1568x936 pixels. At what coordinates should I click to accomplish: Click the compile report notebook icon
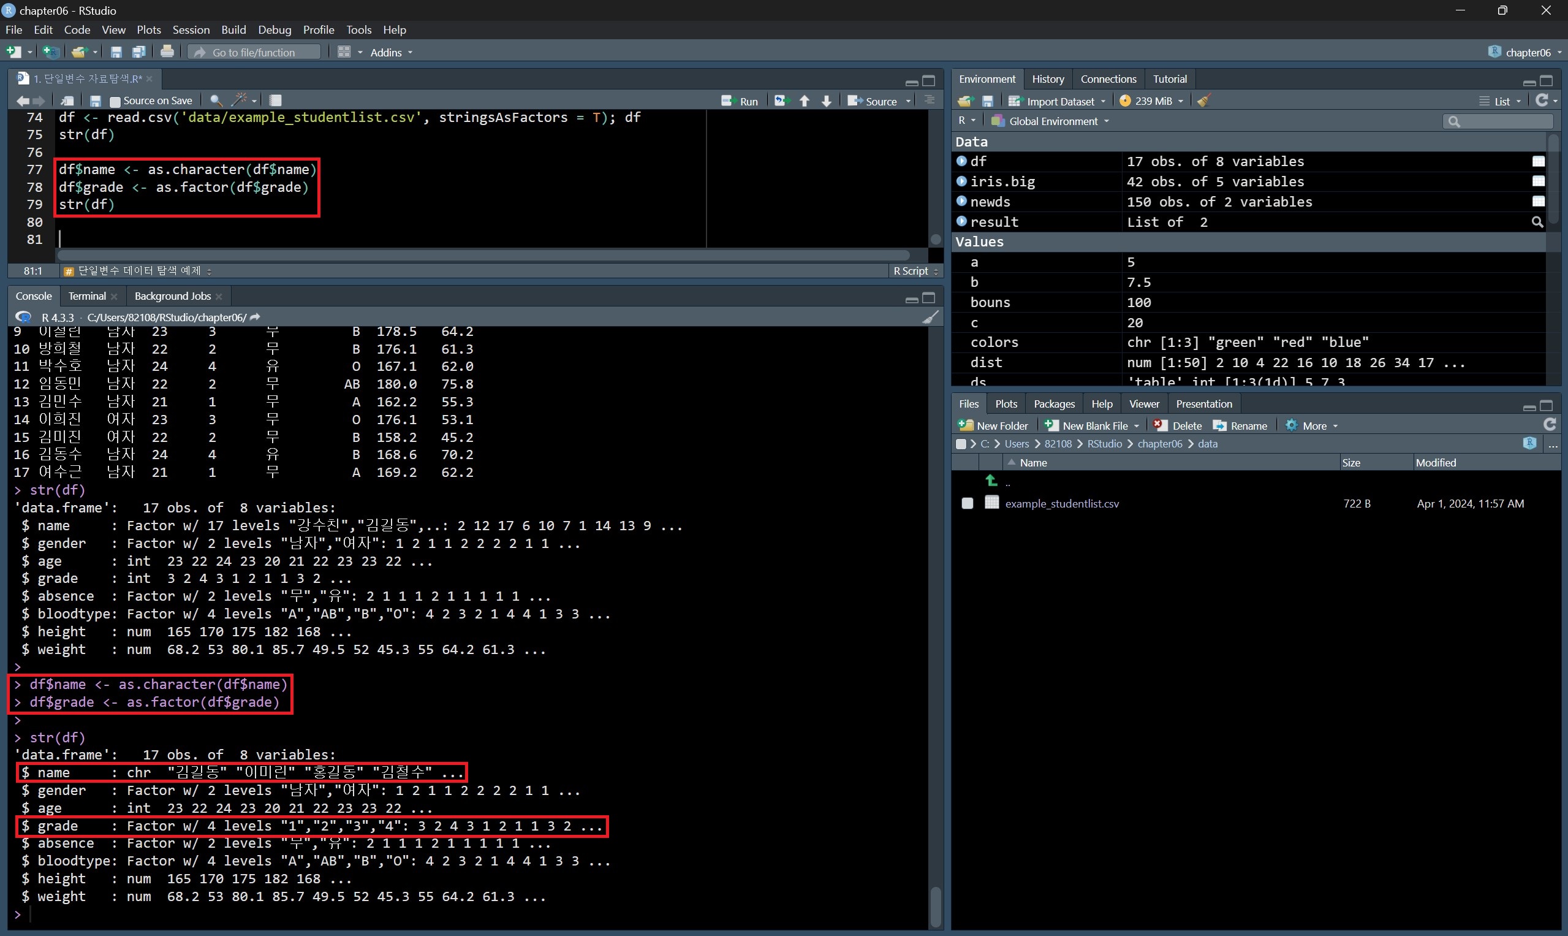click(276, 101)
